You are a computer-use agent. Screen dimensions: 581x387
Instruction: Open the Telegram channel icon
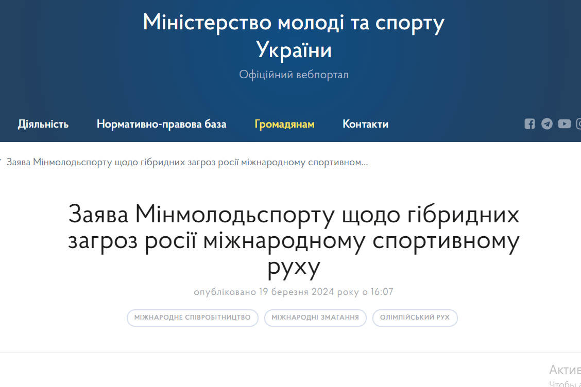pyautogui.click(x=547, y=124)
